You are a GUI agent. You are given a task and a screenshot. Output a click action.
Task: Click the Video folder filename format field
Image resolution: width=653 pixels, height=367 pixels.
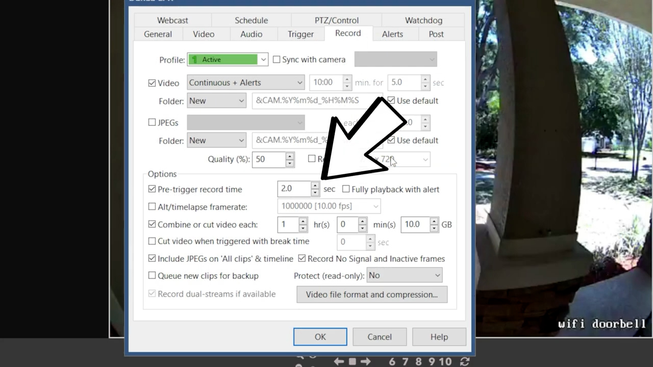click(x=317, y=101)
